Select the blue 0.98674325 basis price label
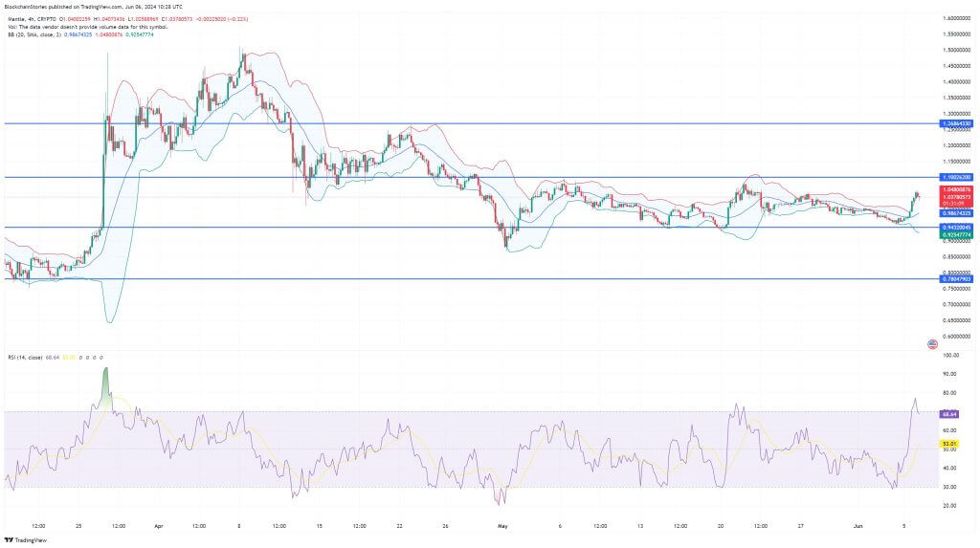 point(956,213)
